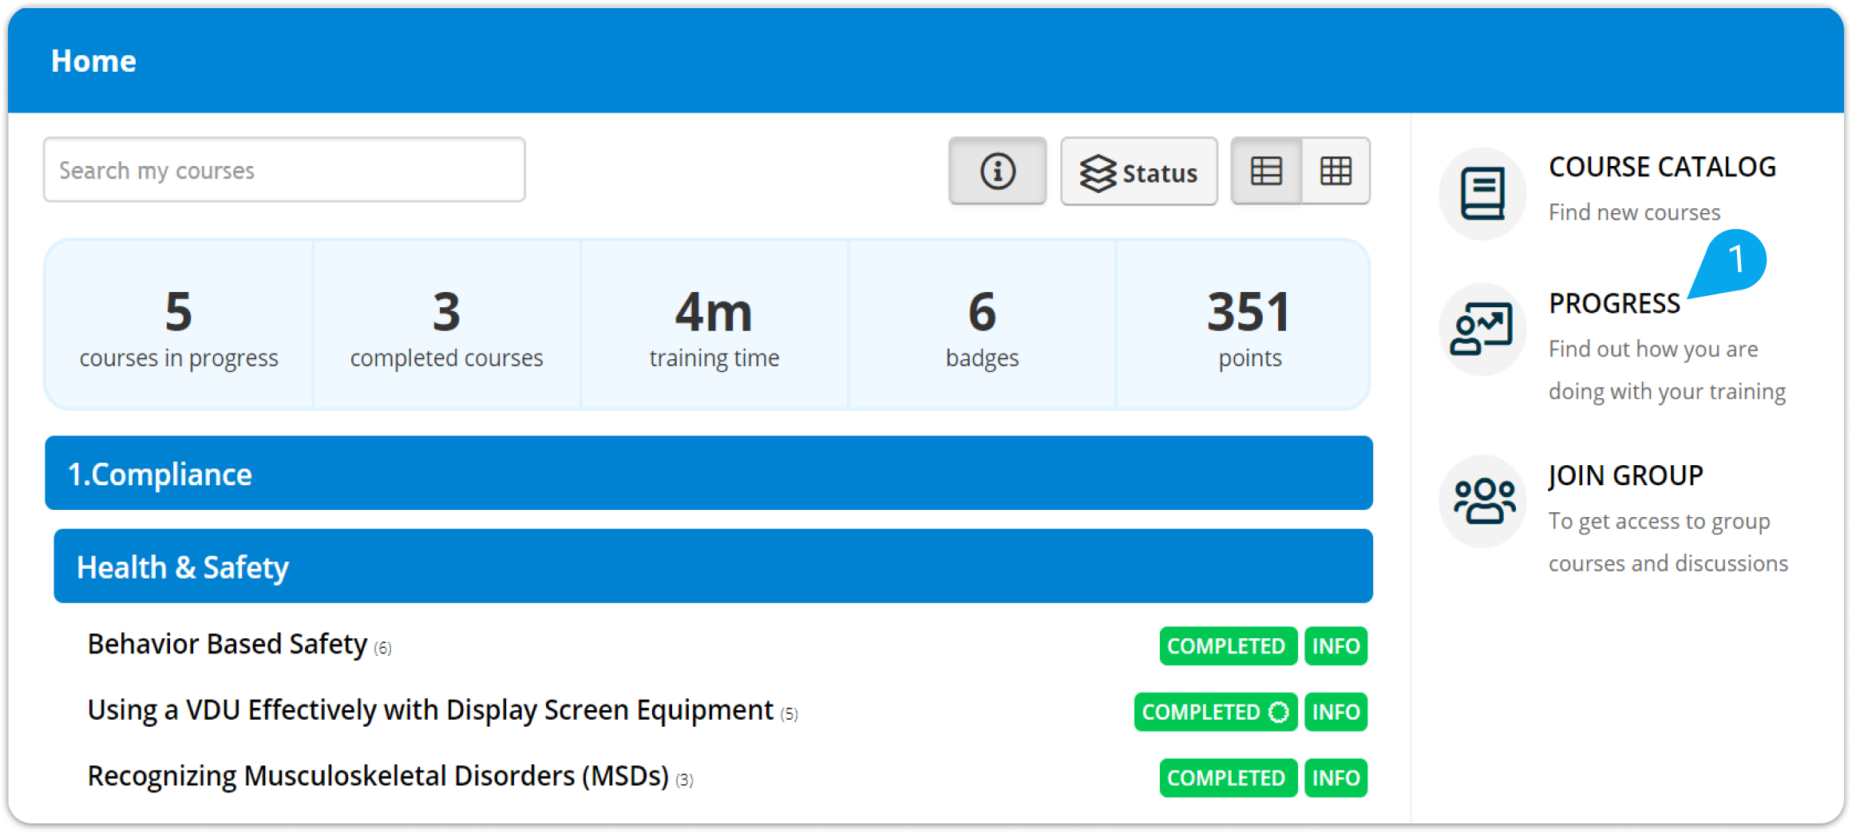The height and width of the screenshot is (833, 1852).
Task: Click inside the Search my courses field
Action: (x=283, y=169)
